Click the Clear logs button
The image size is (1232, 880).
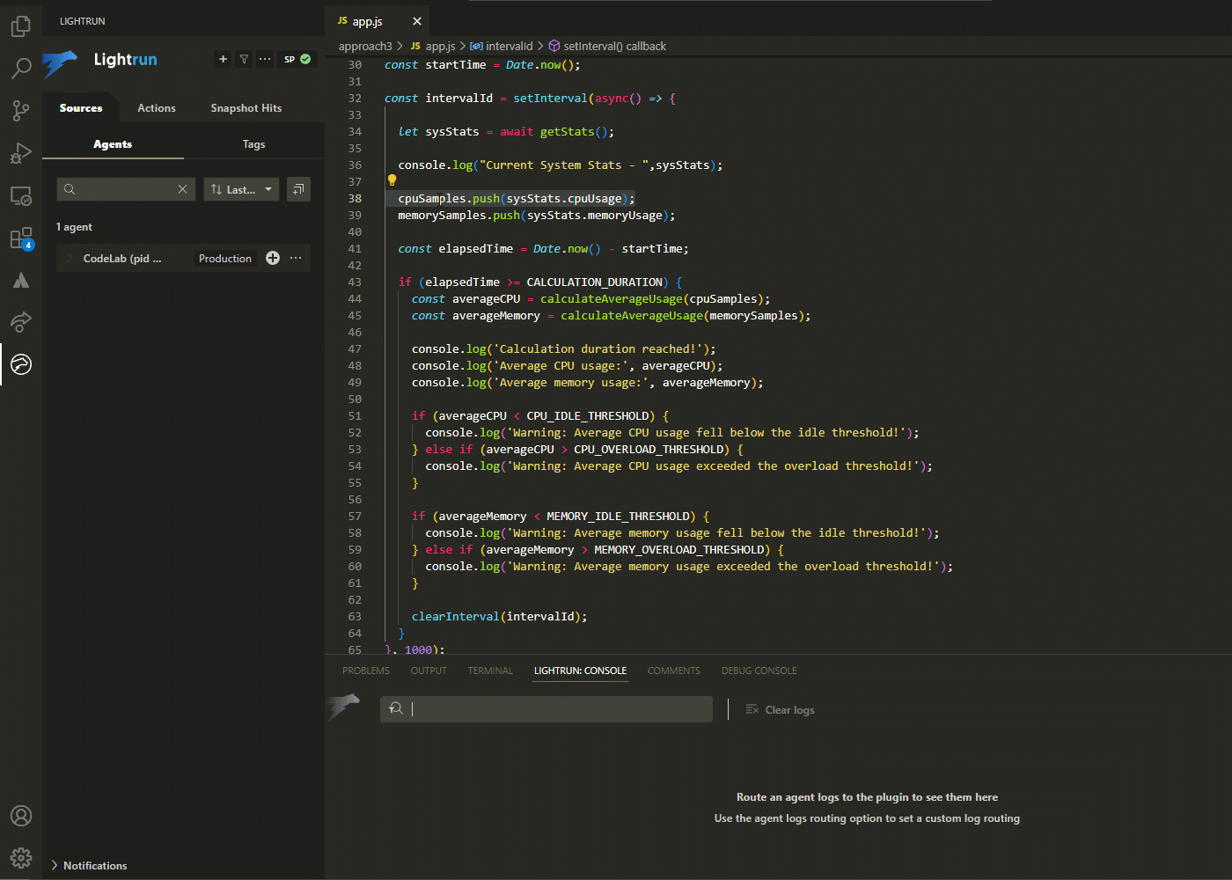tap(781, 710)
